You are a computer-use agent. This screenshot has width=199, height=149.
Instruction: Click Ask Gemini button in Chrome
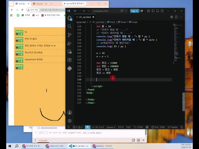[74, 3]
